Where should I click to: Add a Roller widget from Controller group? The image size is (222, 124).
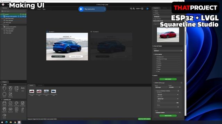(x=16, y=110)
